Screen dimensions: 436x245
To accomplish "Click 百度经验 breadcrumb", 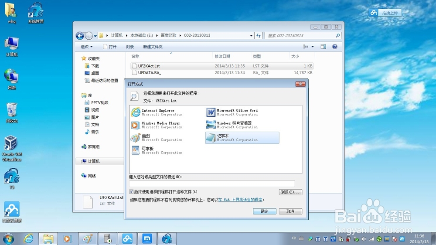I will point(168,35).
